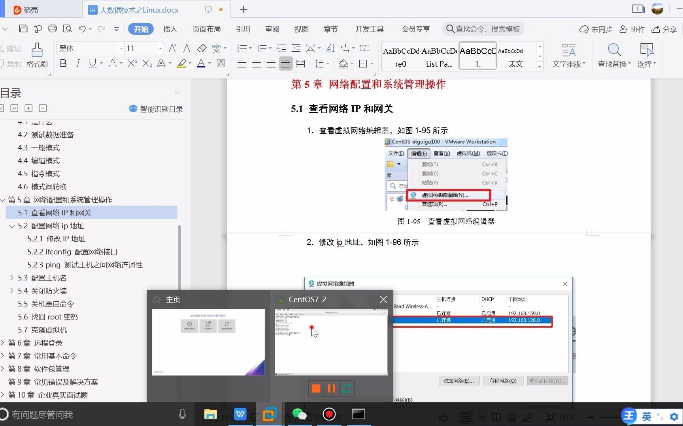Screen dimensions: 683x426
Task: Click the Redo arrow icon
Action: (x=101, y=29)
